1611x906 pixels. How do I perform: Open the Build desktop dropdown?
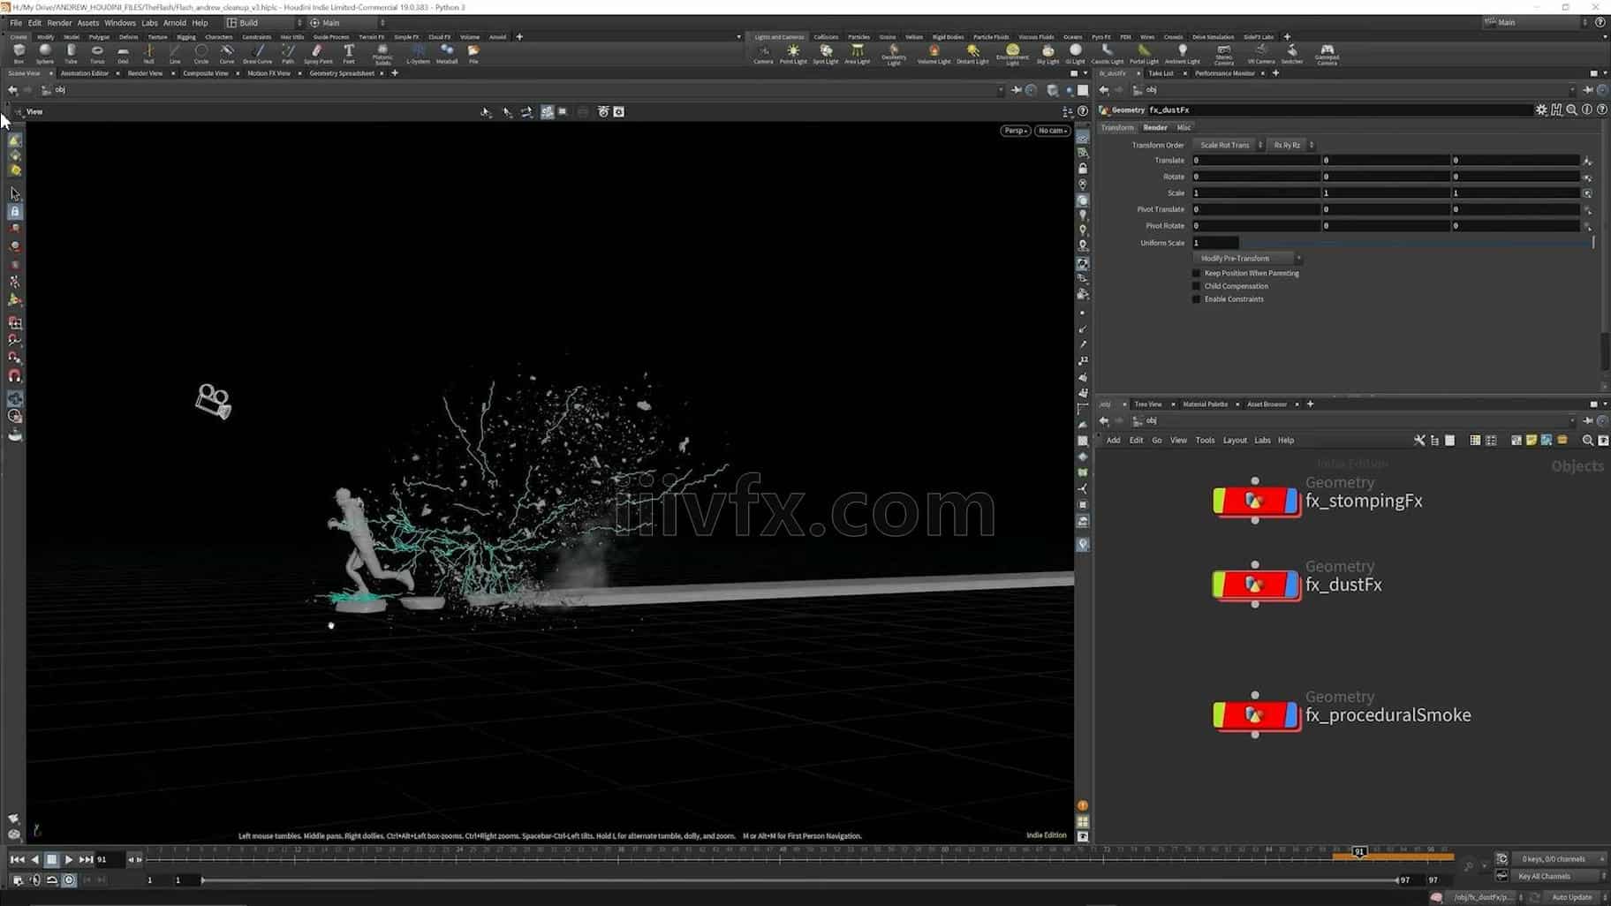264,23
